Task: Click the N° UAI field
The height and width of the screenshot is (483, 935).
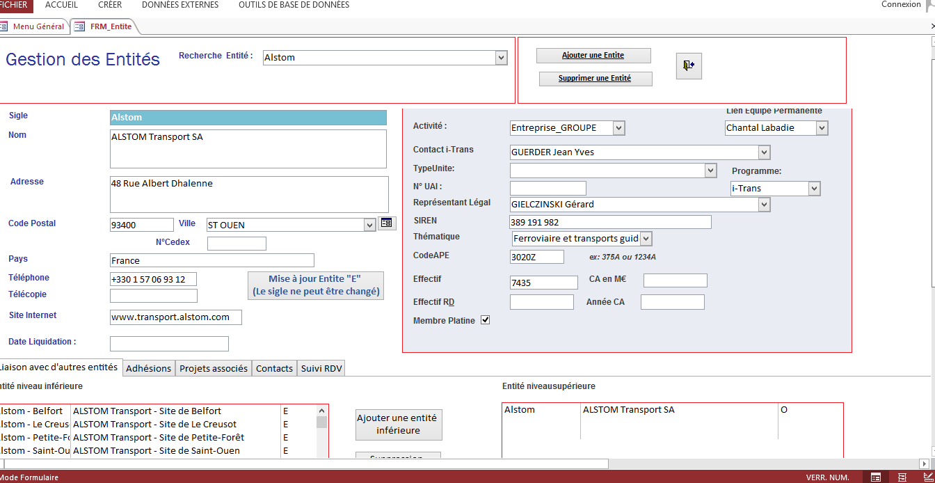Action: point(548,188)
